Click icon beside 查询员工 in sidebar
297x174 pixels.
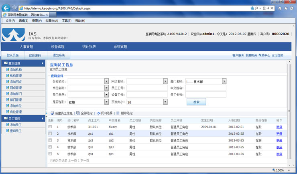click(7, 131)
